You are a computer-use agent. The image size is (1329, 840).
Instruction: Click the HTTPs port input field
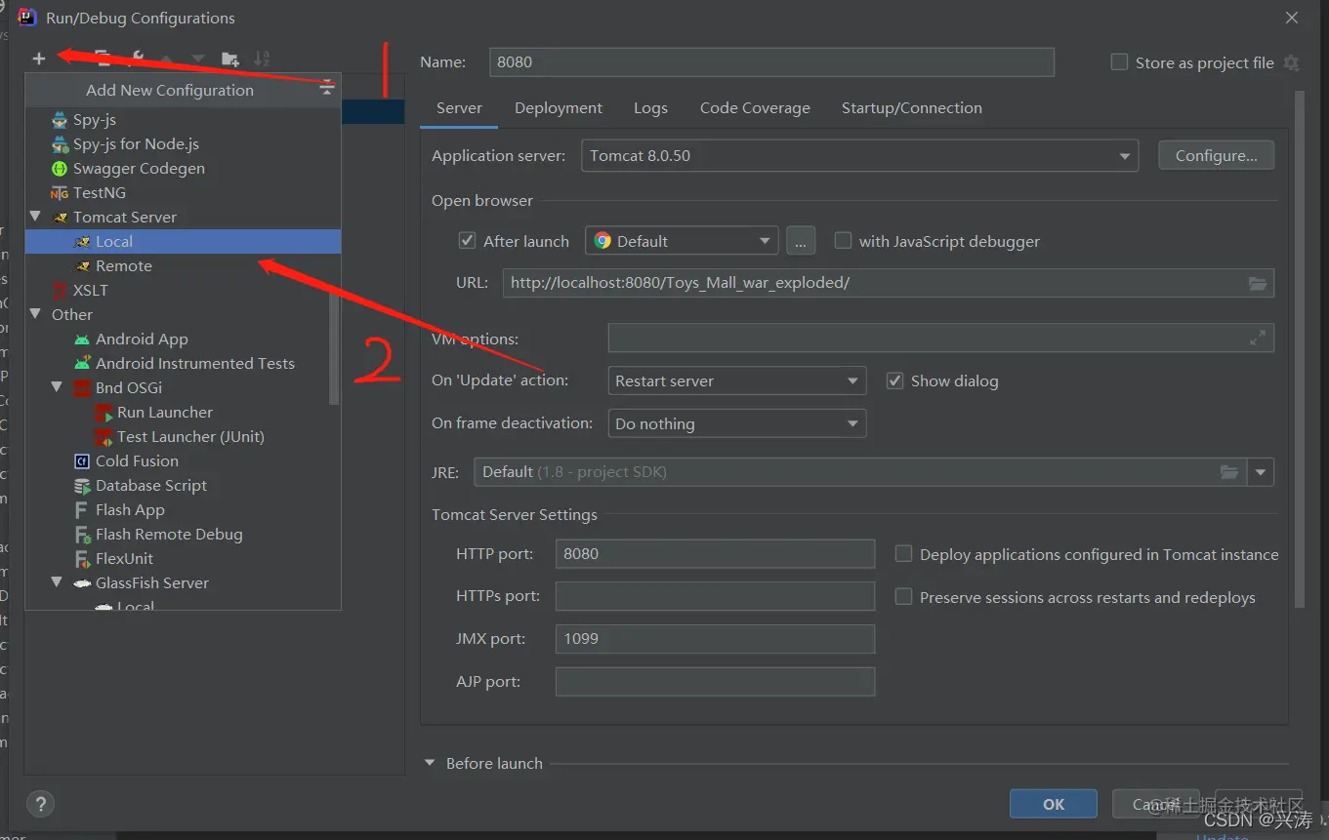(715, 596)
